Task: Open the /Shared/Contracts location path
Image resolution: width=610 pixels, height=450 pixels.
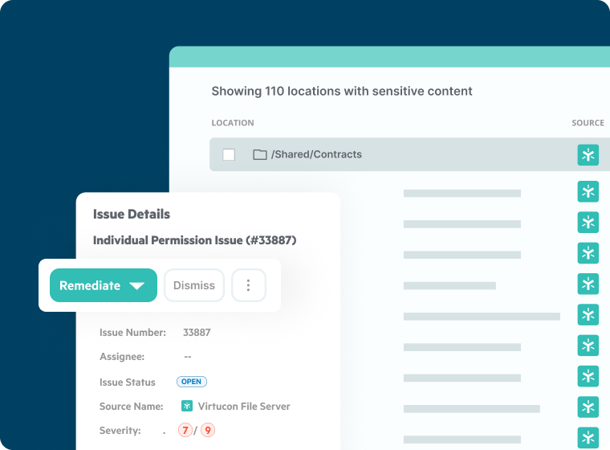Action: point(316,154)
